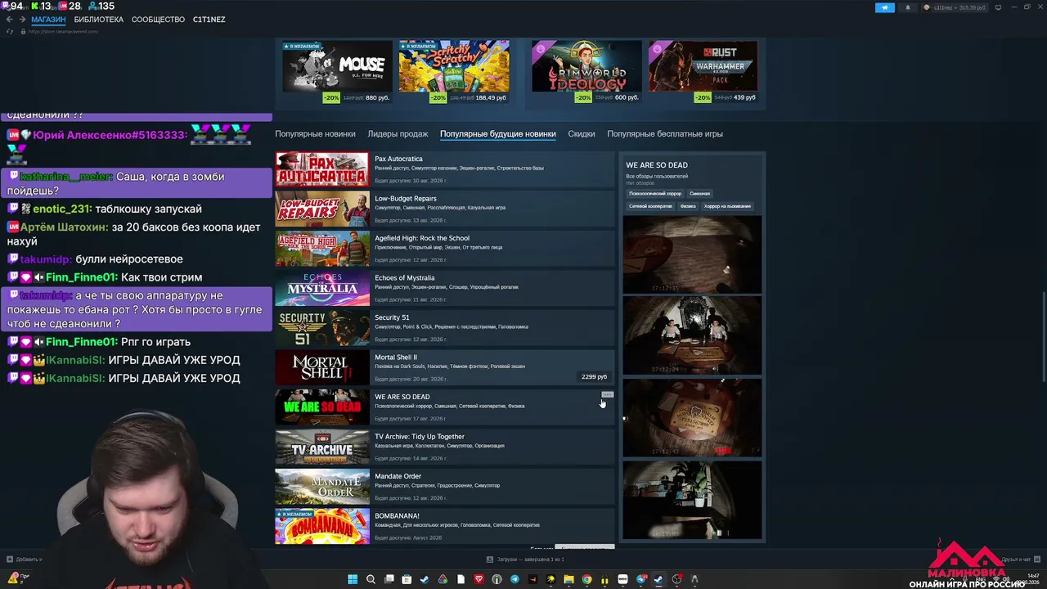Open Steam notifications bell
Image resolution: width=1047 pixels, height=589 pixels.
coord(907,7)
